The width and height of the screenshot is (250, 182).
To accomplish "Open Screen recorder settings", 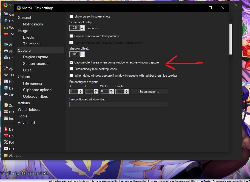I will (x=36, y=63).
